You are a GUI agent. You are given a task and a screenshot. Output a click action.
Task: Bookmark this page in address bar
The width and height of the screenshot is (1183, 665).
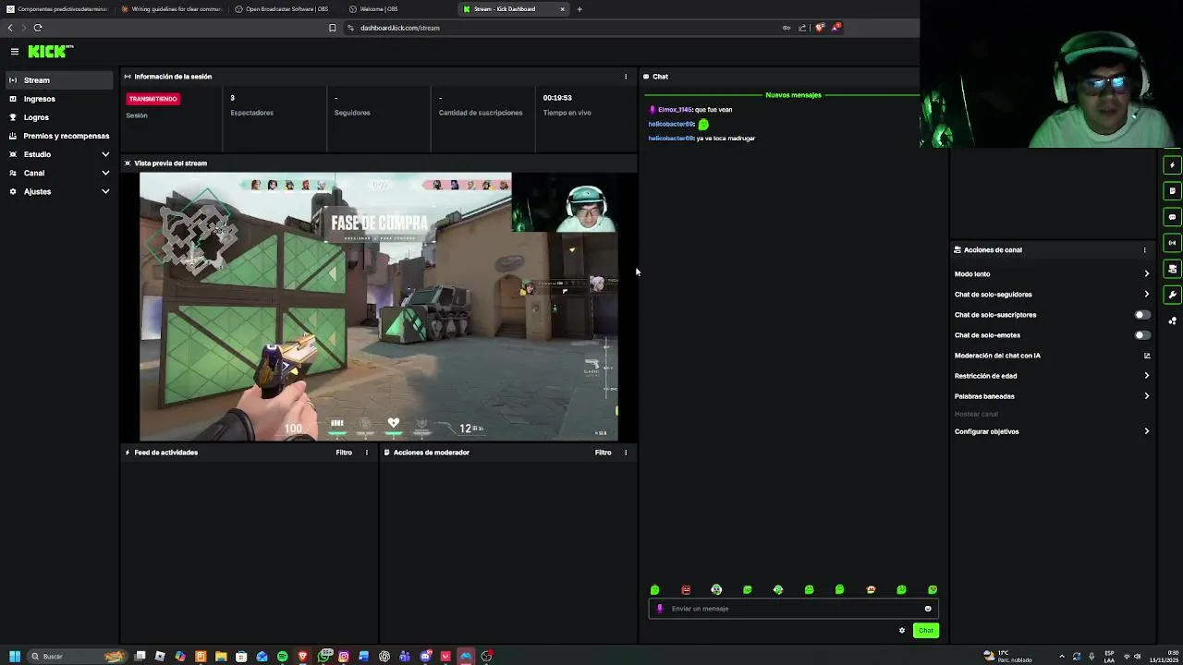pos(333,28)
